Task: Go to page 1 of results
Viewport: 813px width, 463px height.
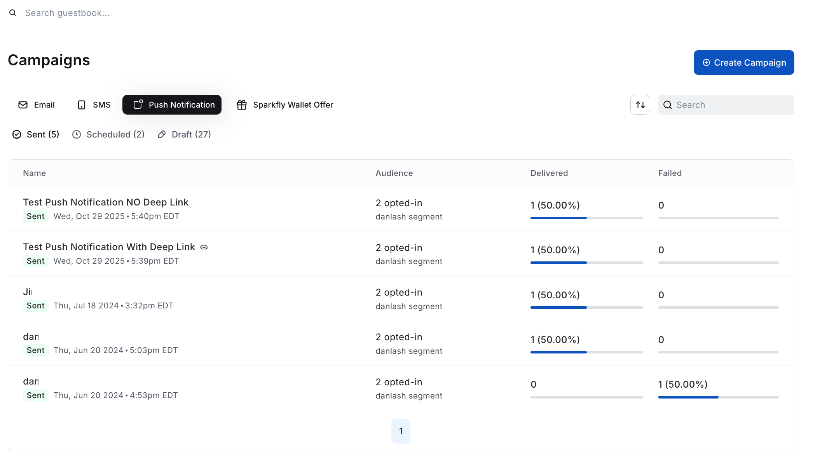Action: point(401,431)
